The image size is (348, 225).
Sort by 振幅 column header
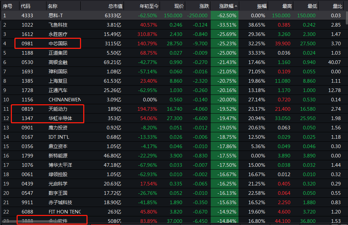click(262, 6)
